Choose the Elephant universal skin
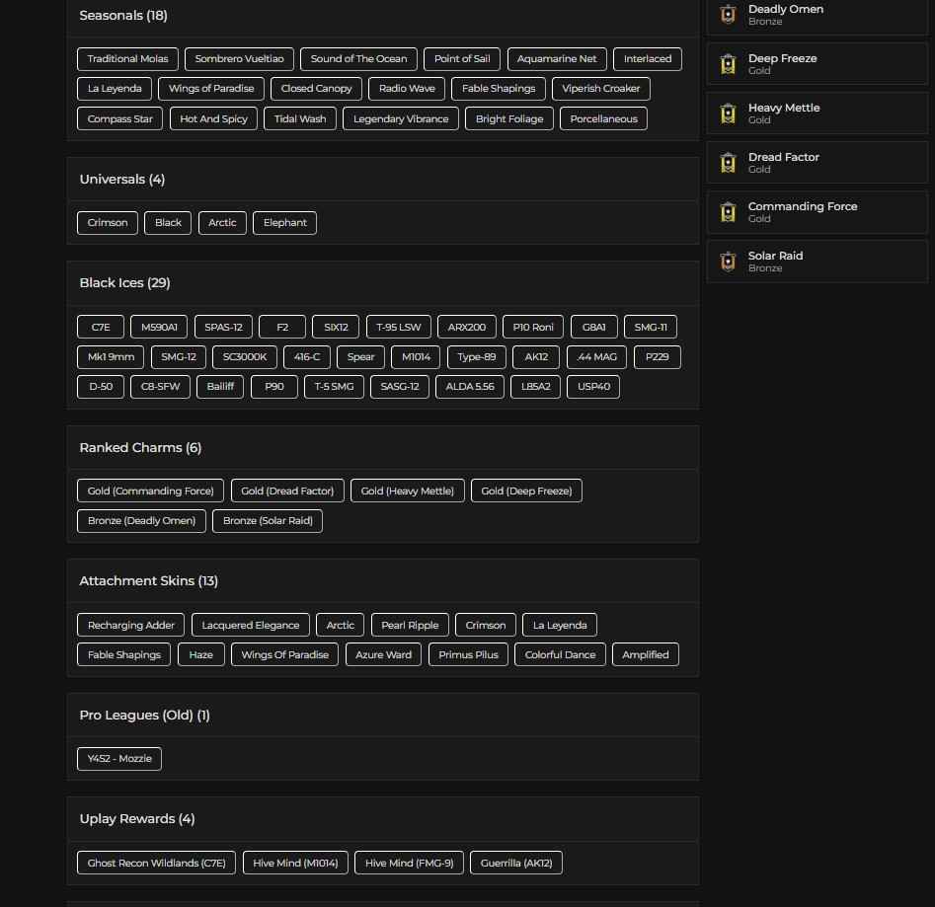 284,222
